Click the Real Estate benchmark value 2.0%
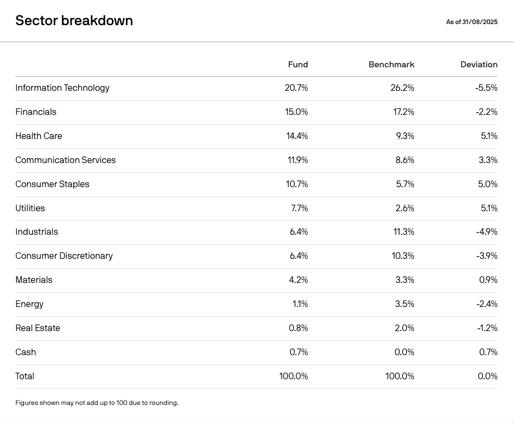Screen dimensions: 514x423 pyautogui.click(x=404, y=328)
